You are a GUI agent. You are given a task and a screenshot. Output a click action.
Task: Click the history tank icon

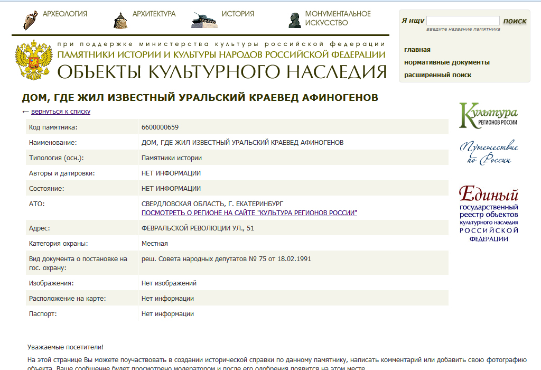(204, 20)
